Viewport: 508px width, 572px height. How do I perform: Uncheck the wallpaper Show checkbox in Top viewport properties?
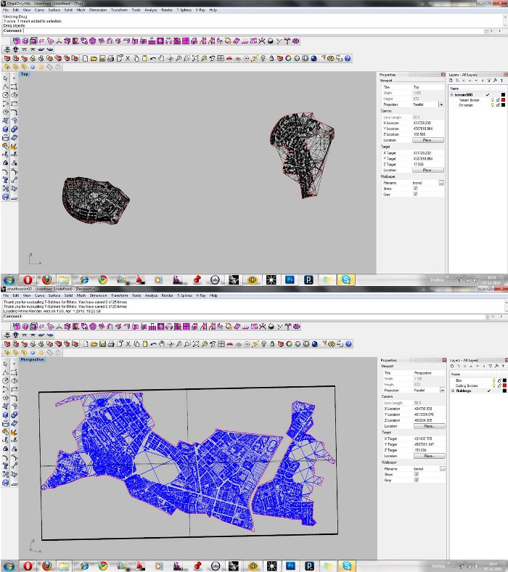coord(415,188)
